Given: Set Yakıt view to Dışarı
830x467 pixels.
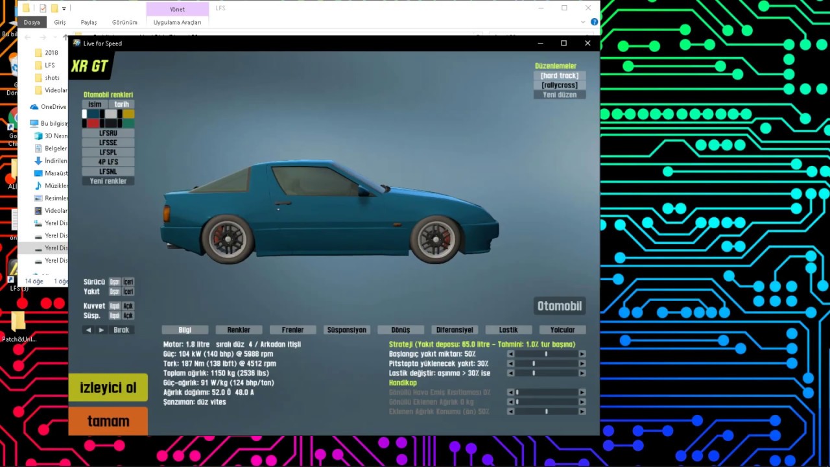Looking at the screenshot, I should click(x=115, y=291).
